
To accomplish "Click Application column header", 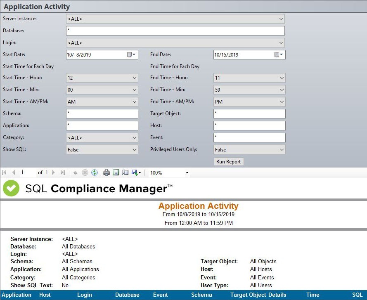I will click(17, 295).
